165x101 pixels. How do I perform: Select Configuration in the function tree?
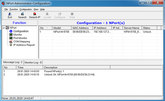click(21, 31)
